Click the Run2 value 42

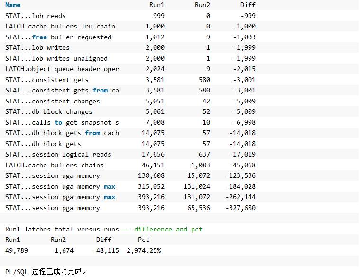(x=206, y=101)
